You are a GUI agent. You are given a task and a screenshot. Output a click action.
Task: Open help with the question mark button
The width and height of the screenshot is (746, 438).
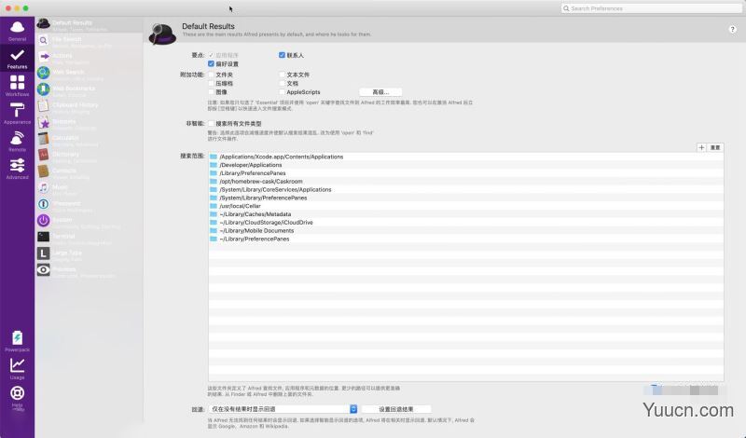(732, 29)
